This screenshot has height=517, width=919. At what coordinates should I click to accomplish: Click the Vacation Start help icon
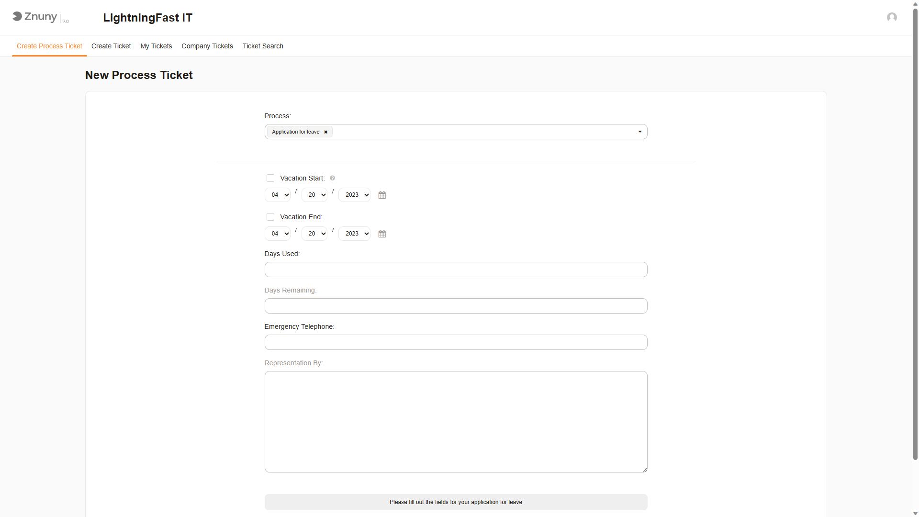click(332, 178)
